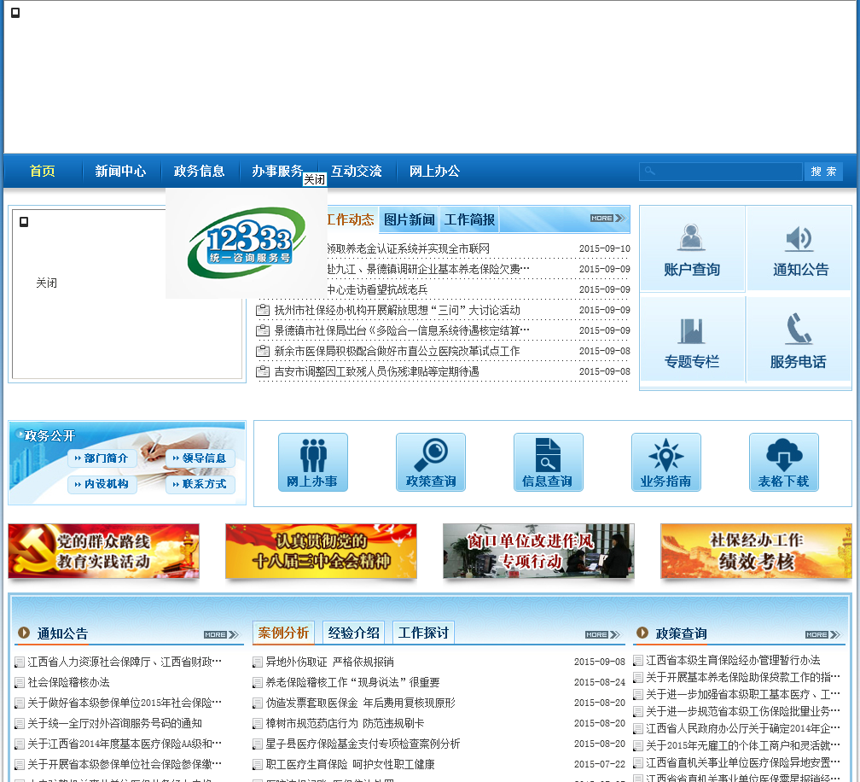Open 网上办公 navigation item
The height and width of the screenshot is (782, 860).
tap(434, 172)
